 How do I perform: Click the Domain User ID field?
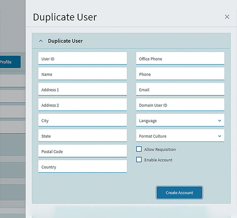point(180,105)
